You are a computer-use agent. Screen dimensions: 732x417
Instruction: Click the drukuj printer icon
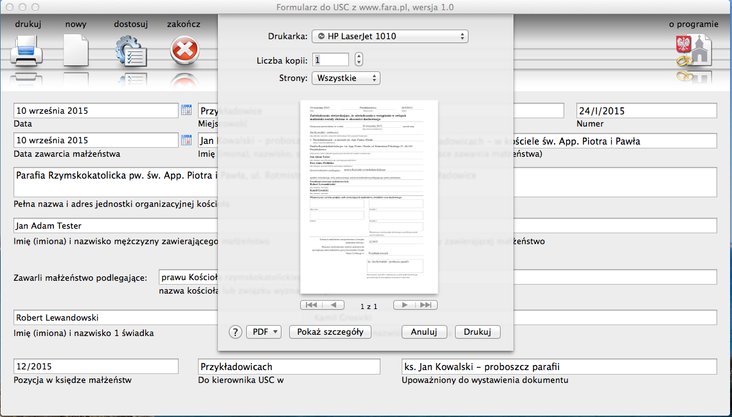click(26, 50)
